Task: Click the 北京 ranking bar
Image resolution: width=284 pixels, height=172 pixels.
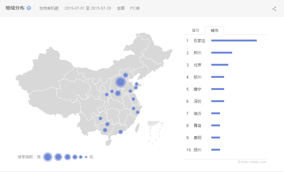Action: (220, 65)
